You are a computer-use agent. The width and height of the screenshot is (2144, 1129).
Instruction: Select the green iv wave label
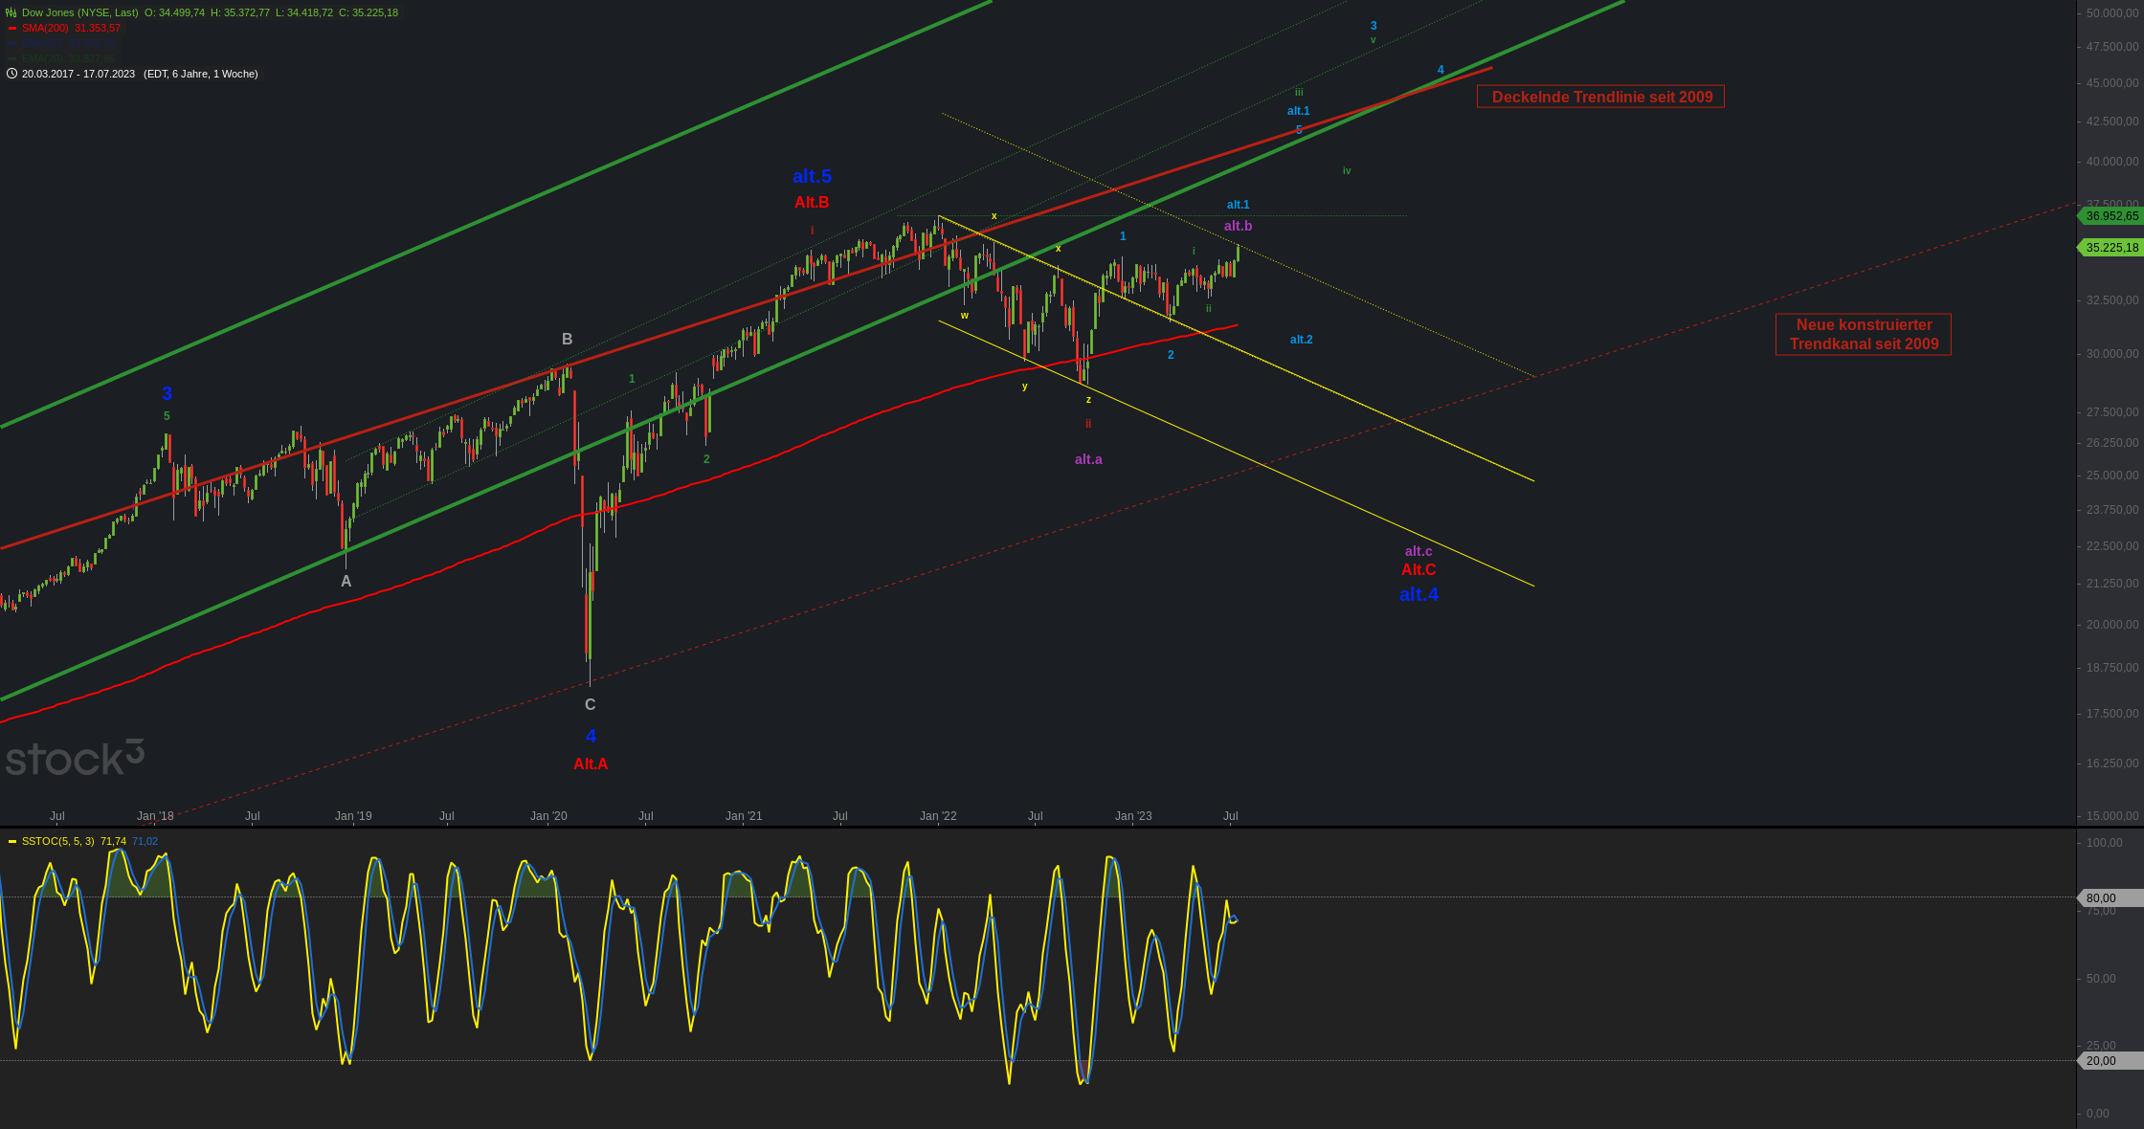pos(1347,171)
